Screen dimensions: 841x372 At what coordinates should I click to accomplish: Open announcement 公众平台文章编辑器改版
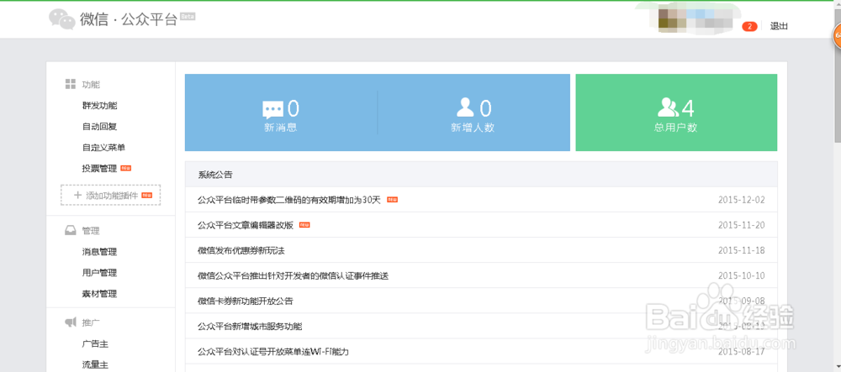click(x=246, y=225)
